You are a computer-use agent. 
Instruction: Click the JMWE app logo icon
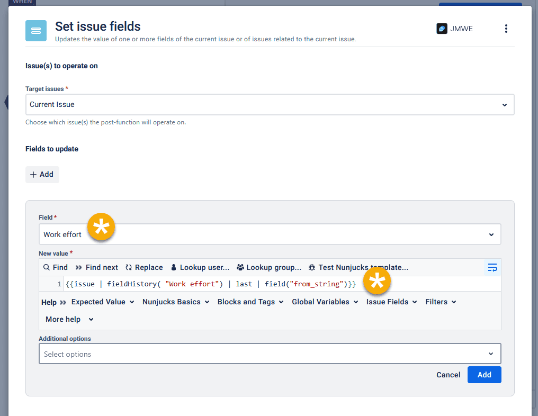[442, 29]
